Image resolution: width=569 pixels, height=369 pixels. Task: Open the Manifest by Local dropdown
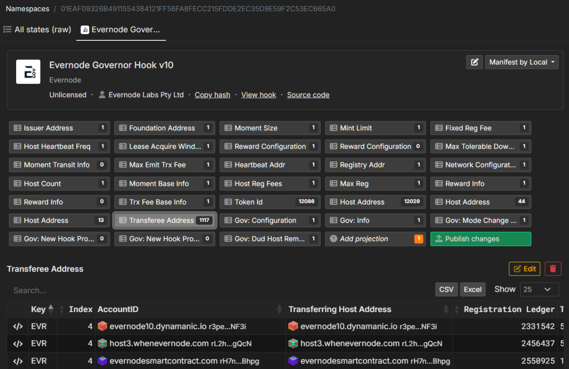pos(522,62)
